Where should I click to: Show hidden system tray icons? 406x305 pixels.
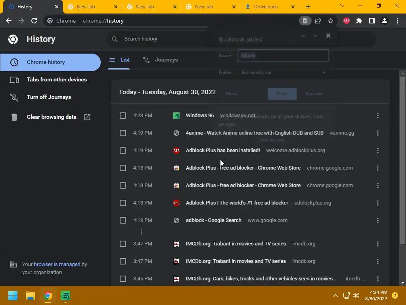tap(335, 295)
